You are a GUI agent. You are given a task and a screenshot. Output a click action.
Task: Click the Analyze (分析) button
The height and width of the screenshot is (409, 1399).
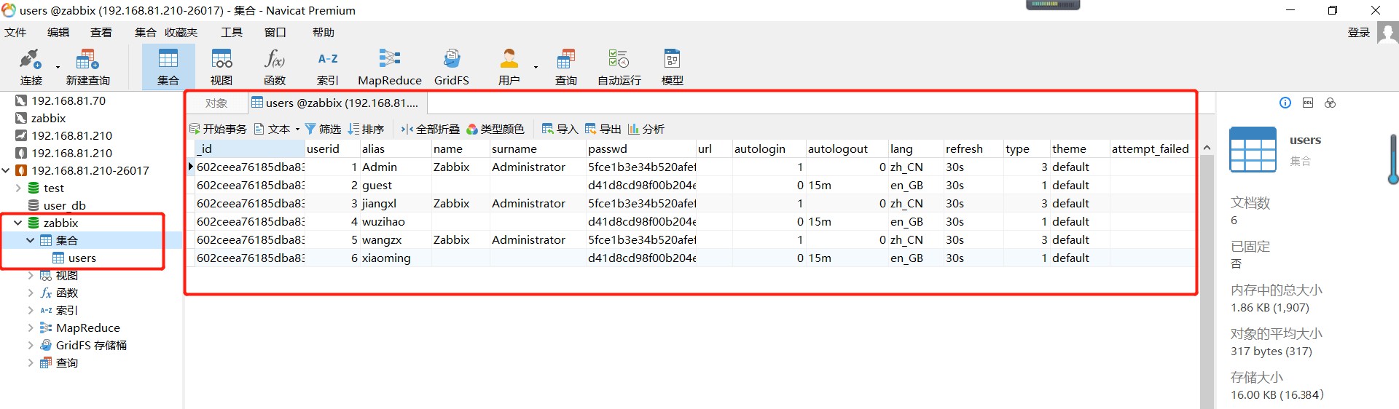(646, 129)
